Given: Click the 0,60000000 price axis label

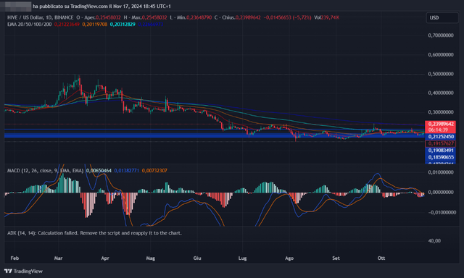Looking at the screenshot, I should 441,54.
